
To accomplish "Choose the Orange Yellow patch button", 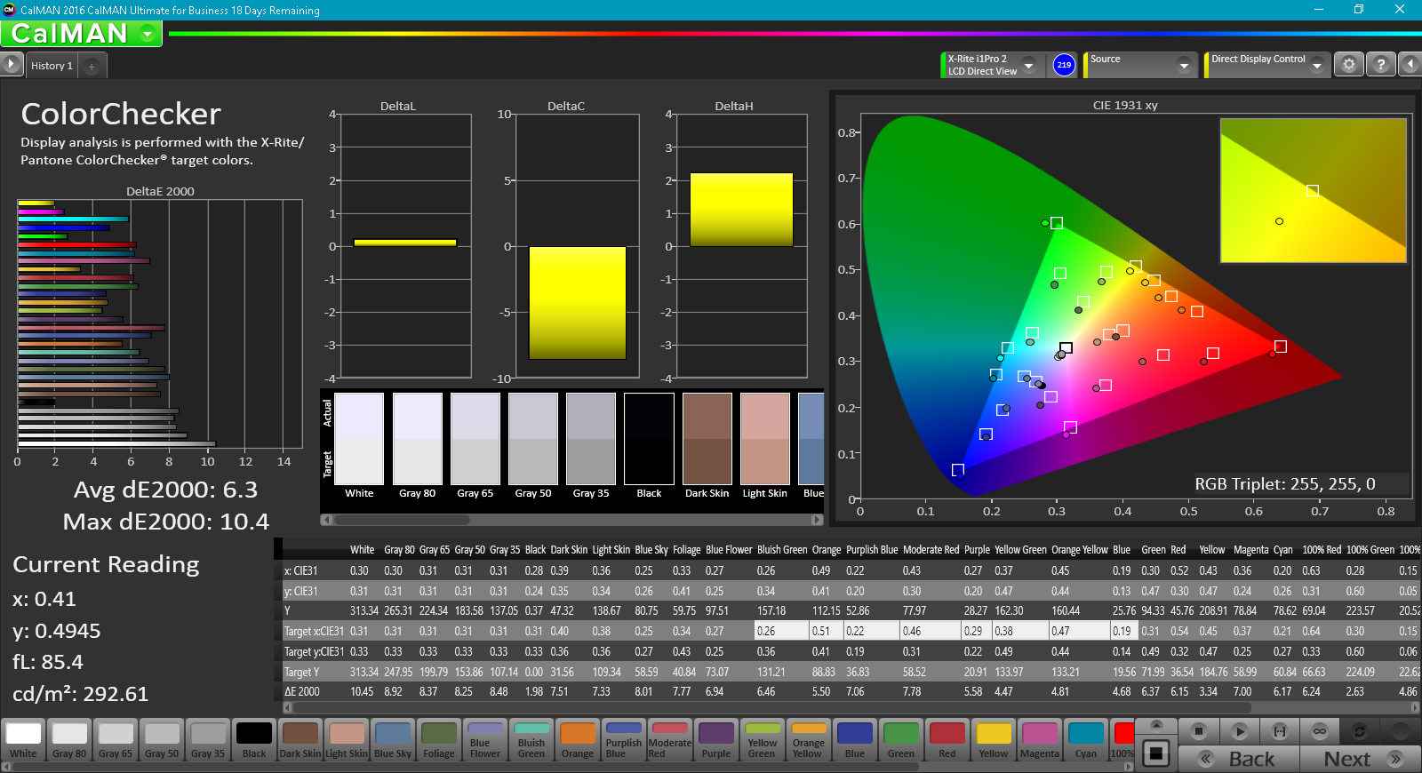I will tap(809, 740).
